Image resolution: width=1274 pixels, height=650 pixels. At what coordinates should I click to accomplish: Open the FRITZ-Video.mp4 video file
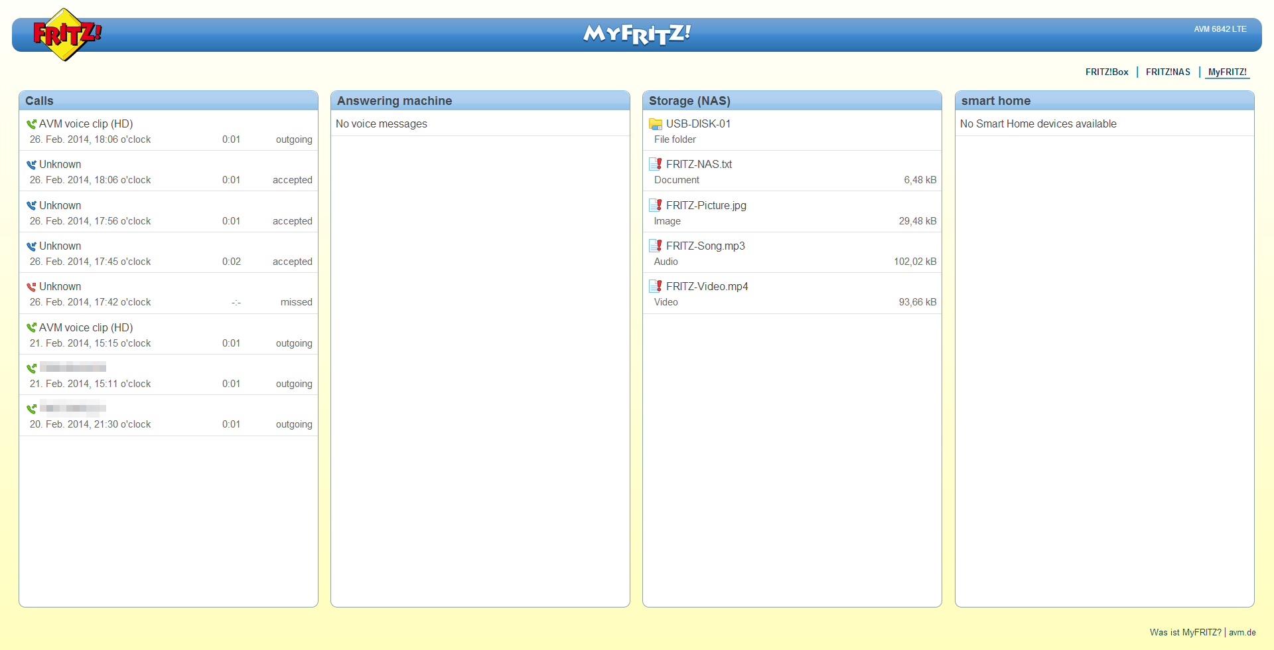(707, 286)
